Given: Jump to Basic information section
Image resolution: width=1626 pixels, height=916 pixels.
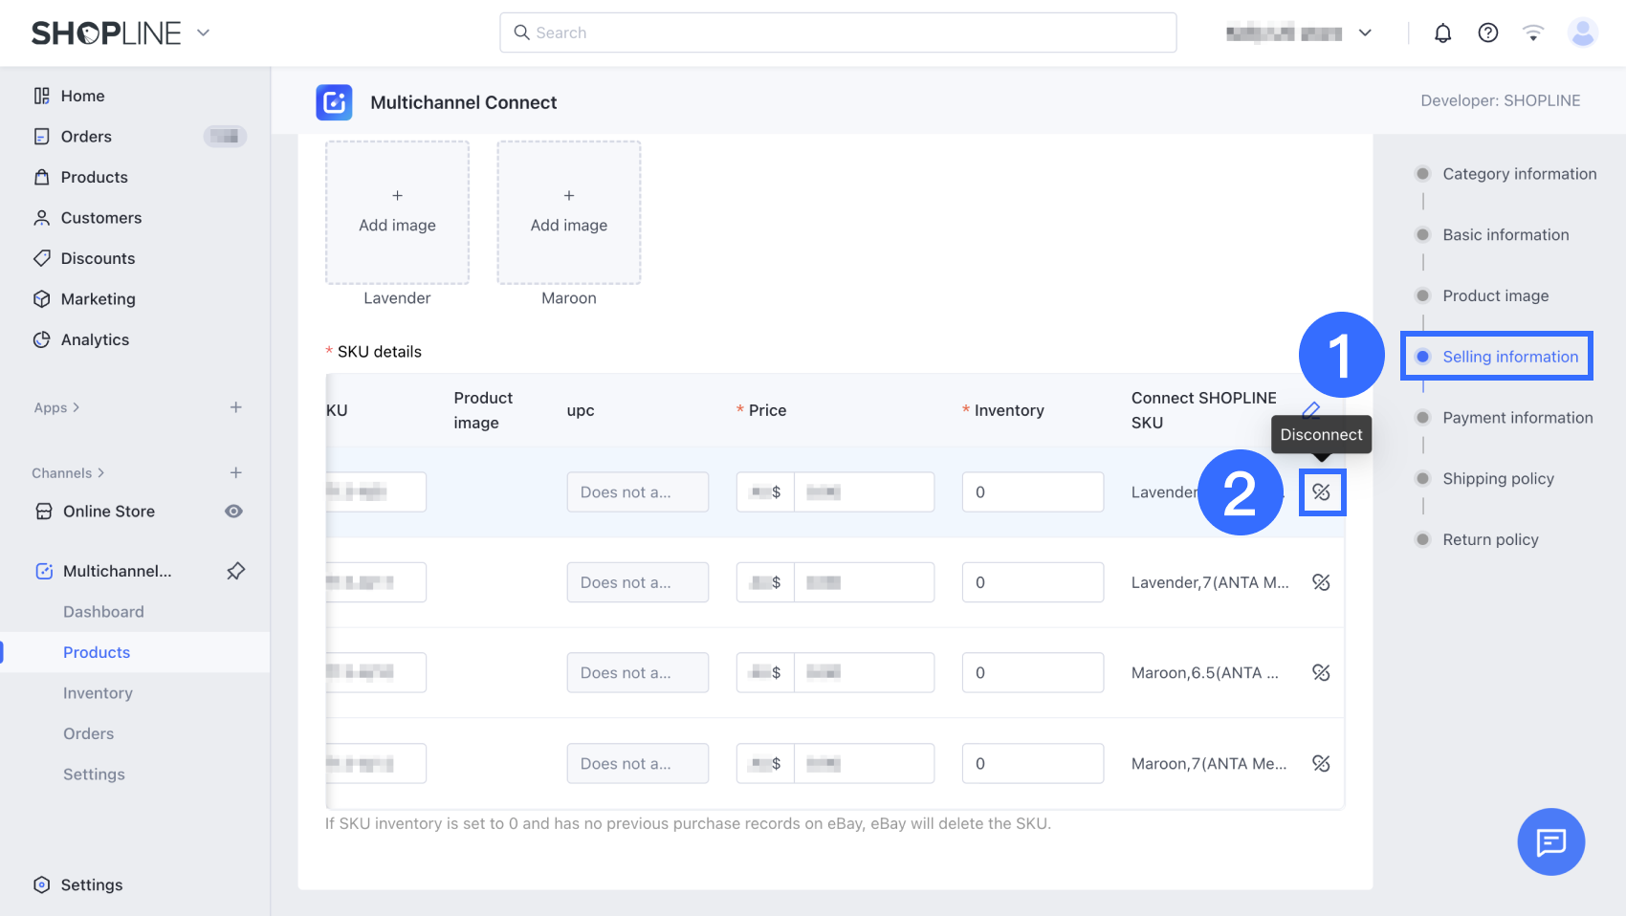Looking at the screenshot, I should click(1505, 235).
